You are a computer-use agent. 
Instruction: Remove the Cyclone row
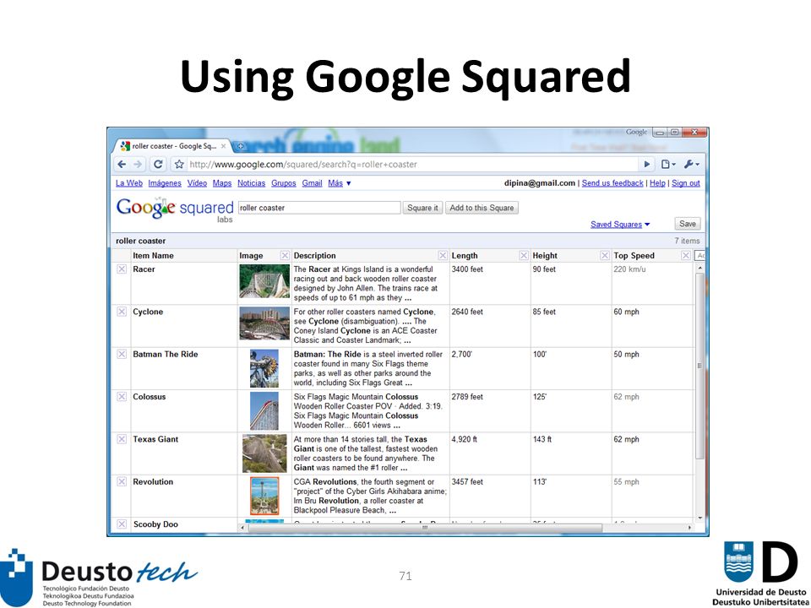[122, 312]
